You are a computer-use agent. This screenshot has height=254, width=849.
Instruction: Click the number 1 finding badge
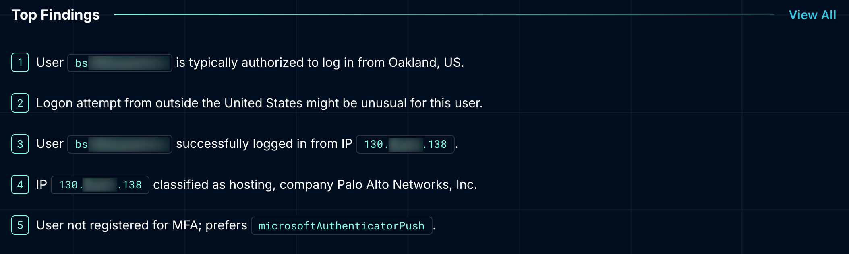click(x=20, y=62)
